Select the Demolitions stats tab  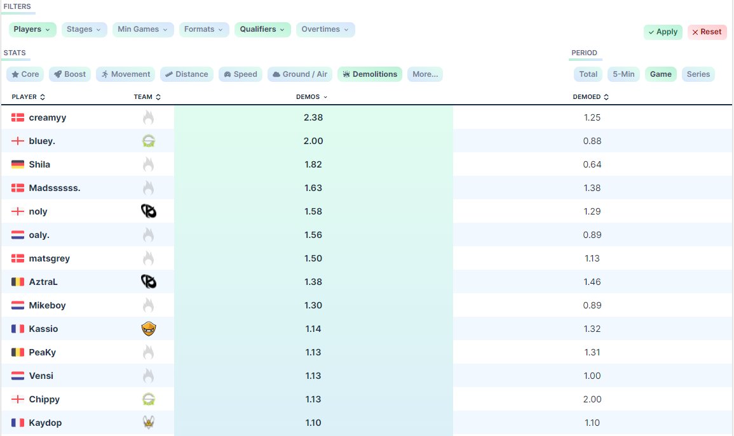(370, 74)
